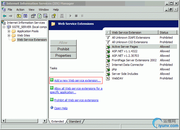Viewport: 180px width, 130px height.
Task: Select WebDAV extension name
Action: pyautogui.click(x=117, y=78)
